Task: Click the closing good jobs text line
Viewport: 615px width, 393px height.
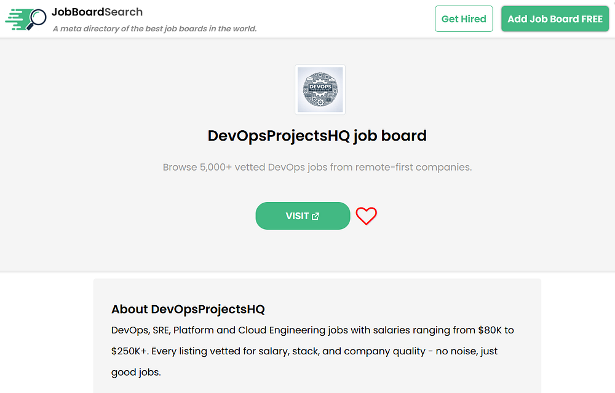Action: [x=136, y=372]
